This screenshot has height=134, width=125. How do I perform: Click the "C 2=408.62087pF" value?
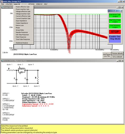[x=8, y=101]
